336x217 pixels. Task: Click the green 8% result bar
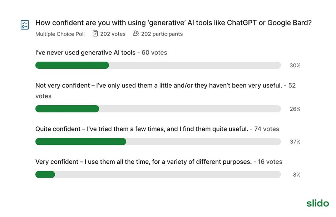pos(45,174)
